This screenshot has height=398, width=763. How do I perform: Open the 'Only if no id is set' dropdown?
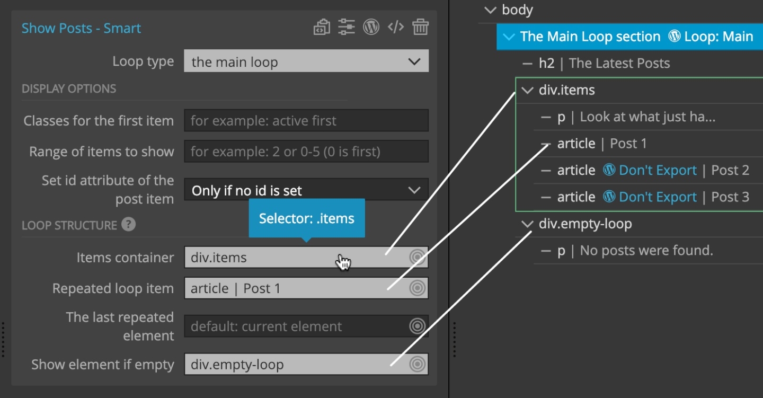306,189
